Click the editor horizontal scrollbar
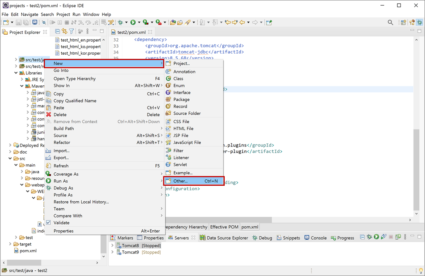 (x=218, y=220)
